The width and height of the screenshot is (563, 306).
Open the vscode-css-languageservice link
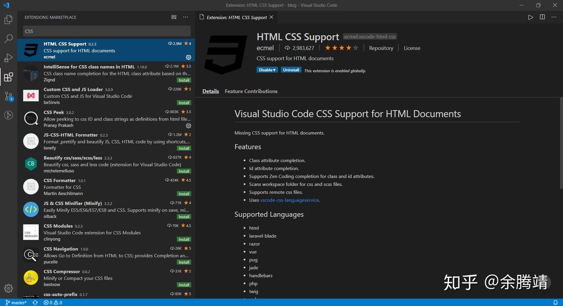click(289, 200)
